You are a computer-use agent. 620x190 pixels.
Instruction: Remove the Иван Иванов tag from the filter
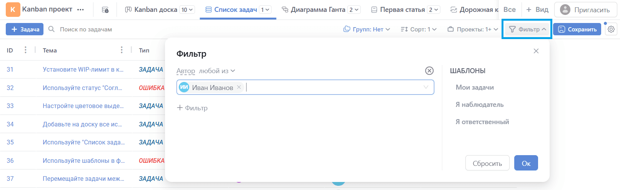[239, 87]
